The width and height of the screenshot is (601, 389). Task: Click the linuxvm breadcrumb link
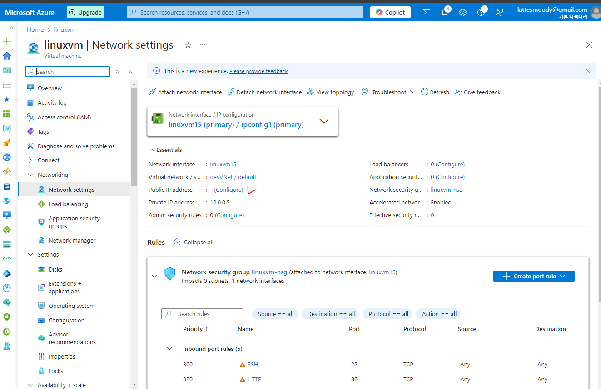[65, 29]
